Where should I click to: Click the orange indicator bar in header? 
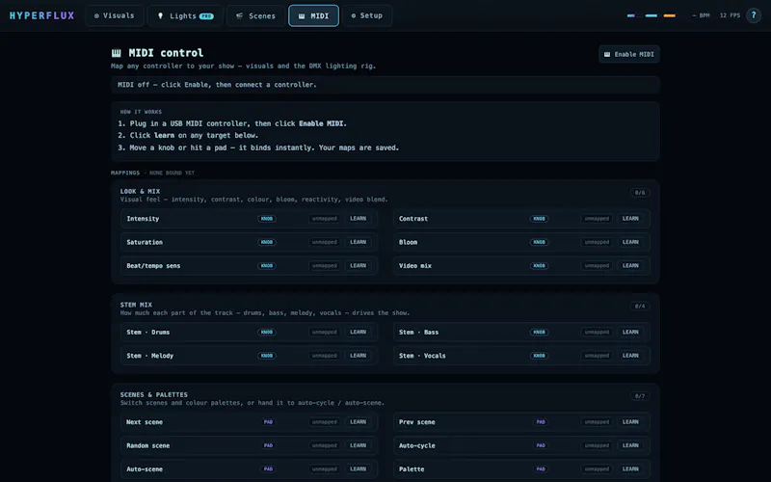(x=669, y=15)
